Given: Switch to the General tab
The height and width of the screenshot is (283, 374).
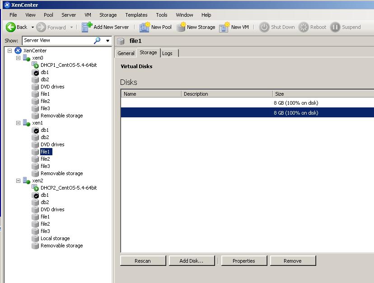Looking at the screenshot, I should click(x=126, y=53).
